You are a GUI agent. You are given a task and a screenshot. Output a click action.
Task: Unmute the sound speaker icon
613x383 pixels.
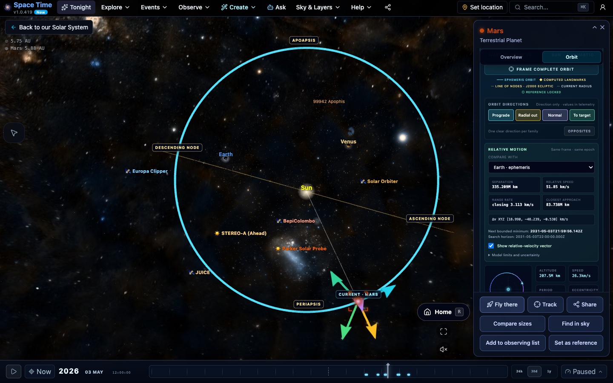coord(444,349)
